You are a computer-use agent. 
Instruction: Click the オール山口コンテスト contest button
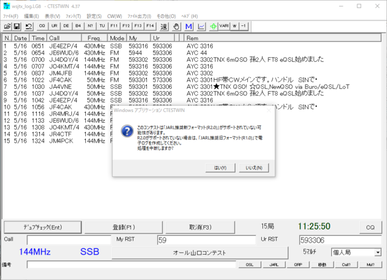click(x=200, y=253)
